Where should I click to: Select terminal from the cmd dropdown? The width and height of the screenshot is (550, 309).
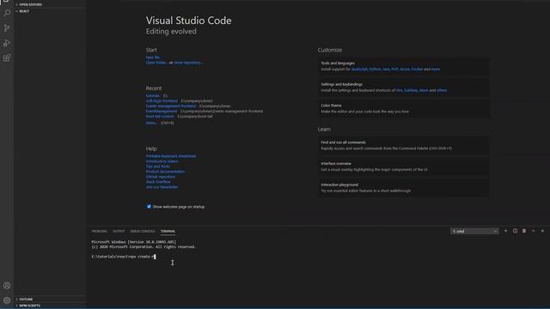tap(474, 231)
